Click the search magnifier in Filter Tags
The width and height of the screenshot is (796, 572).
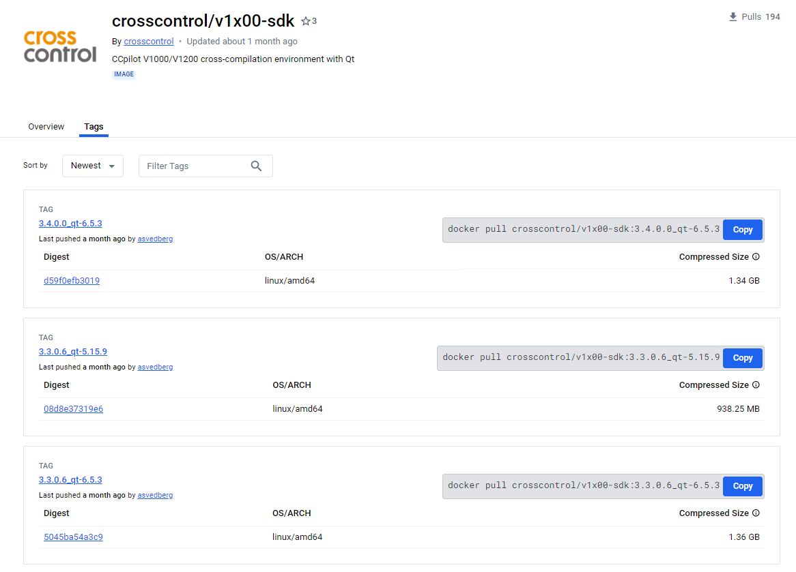pos(256,166)
